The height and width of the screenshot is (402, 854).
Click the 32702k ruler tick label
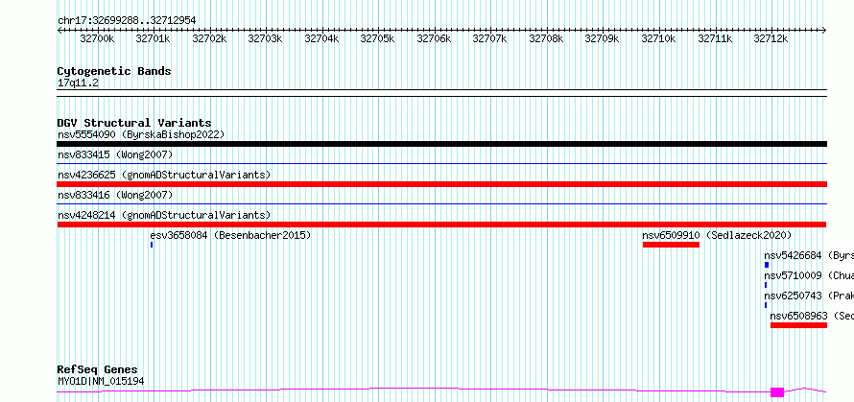click(209, 38)
